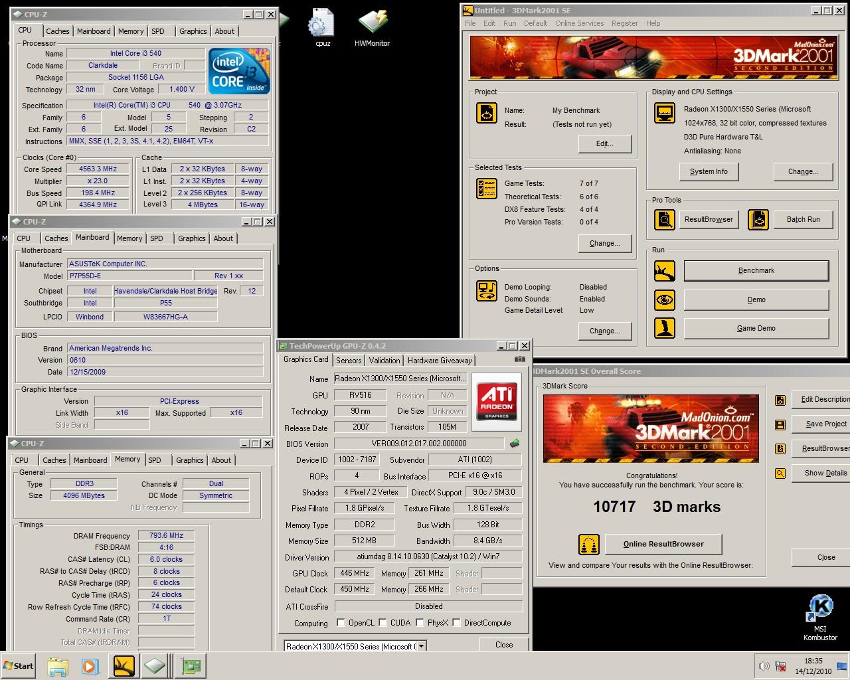
Task: Open the Online Services menu in 3DMark2001
Action: pos(580,23)
